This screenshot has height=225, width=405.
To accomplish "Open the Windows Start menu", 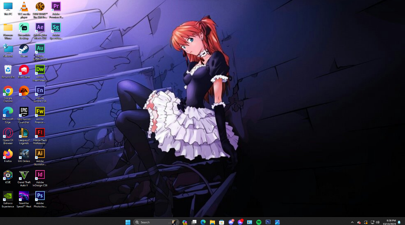I will 128,222.
